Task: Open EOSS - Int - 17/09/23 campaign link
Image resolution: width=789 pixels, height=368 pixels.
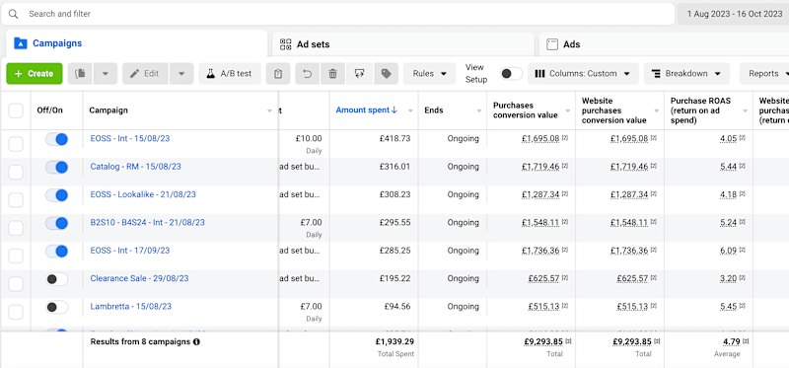Action: click(130, 251)
